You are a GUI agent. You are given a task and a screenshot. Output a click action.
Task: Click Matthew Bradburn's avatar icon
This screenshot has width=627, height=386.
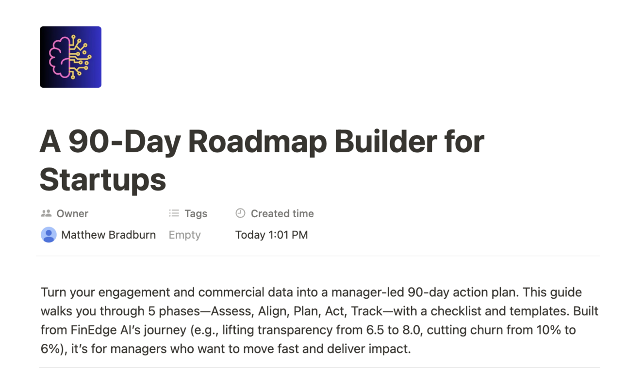49,235
